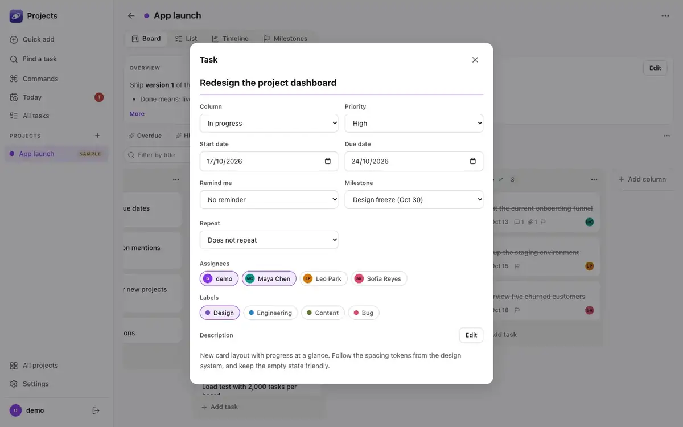Add the Content label
The image size is (683, 427).
point(323,313)
